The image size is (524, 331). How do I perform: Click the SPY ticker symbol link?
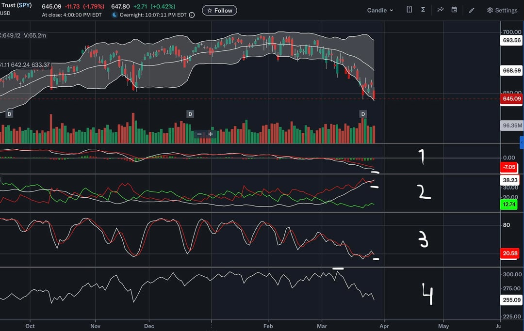coord(24,6)
